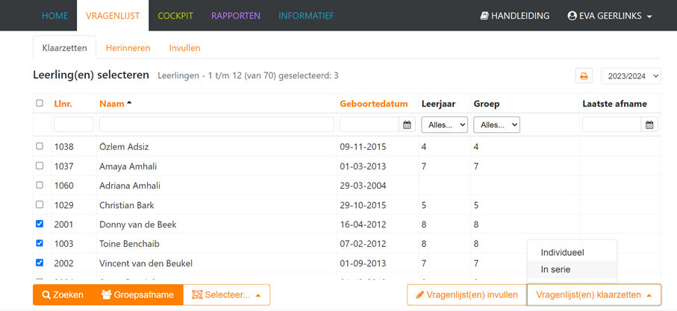Click the Handleiding book icon
Image resolution: width=677 pixels, height=311 pixels.
pyautogui.click(x=484, y=16)
